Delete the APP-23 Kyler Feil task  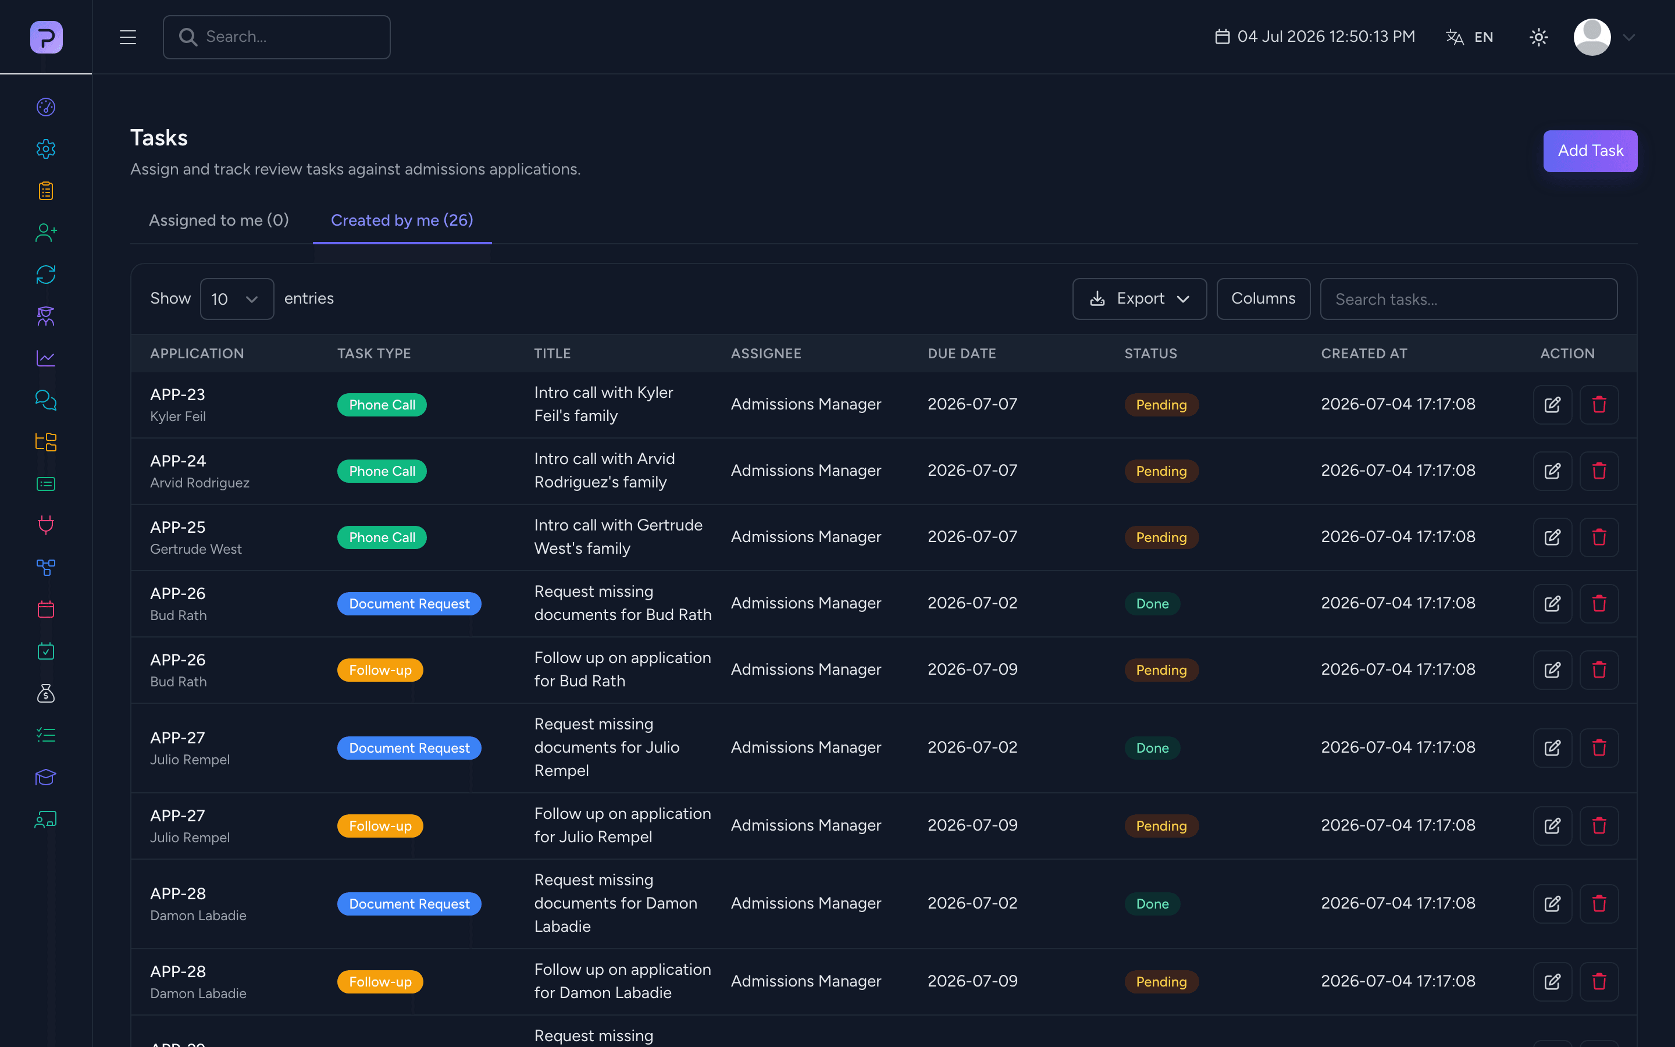pyautogui.click(x=1599, y=404)
